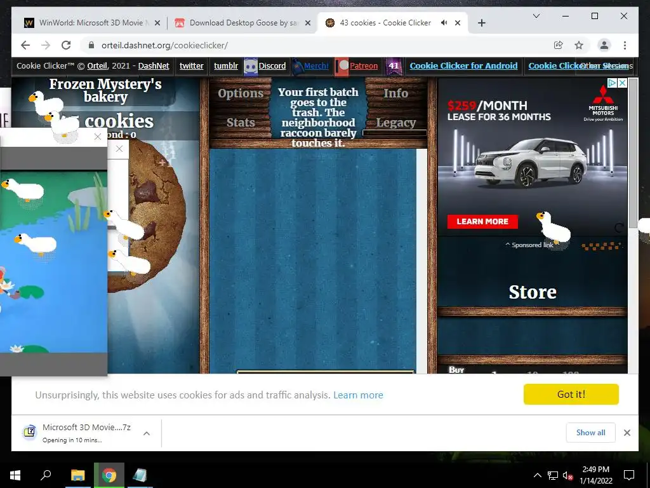This screenshot has width=650, height=488.
Task: Click the Discord logo icon
Action: click(x=250, y=66)
